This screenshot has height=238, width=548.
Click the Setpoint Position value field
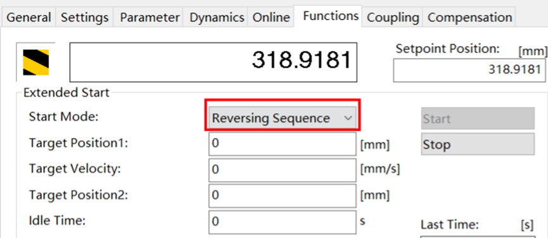click(469, 70)
